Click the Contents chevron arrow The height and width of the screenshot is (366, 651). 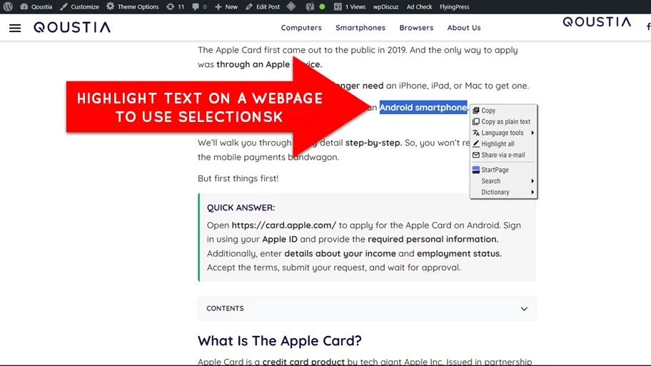coord(524,309)
